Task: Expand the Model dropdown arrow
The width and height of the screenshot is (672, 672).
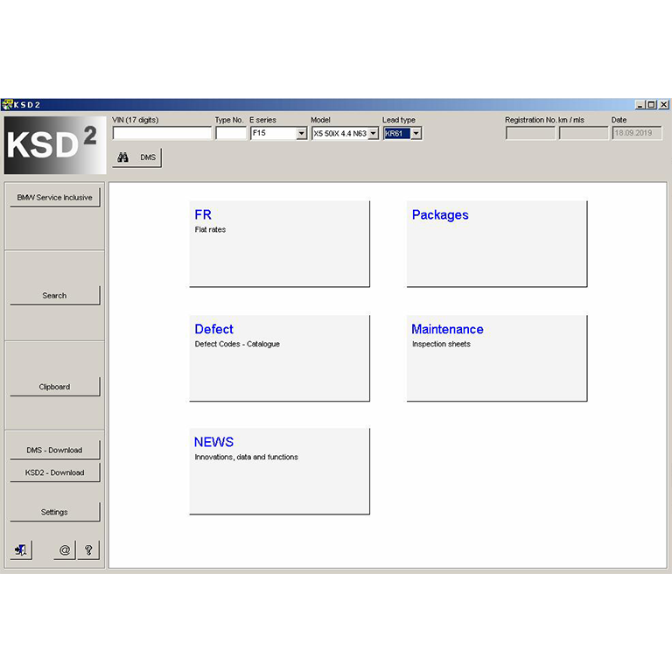Action: (374, 133)
